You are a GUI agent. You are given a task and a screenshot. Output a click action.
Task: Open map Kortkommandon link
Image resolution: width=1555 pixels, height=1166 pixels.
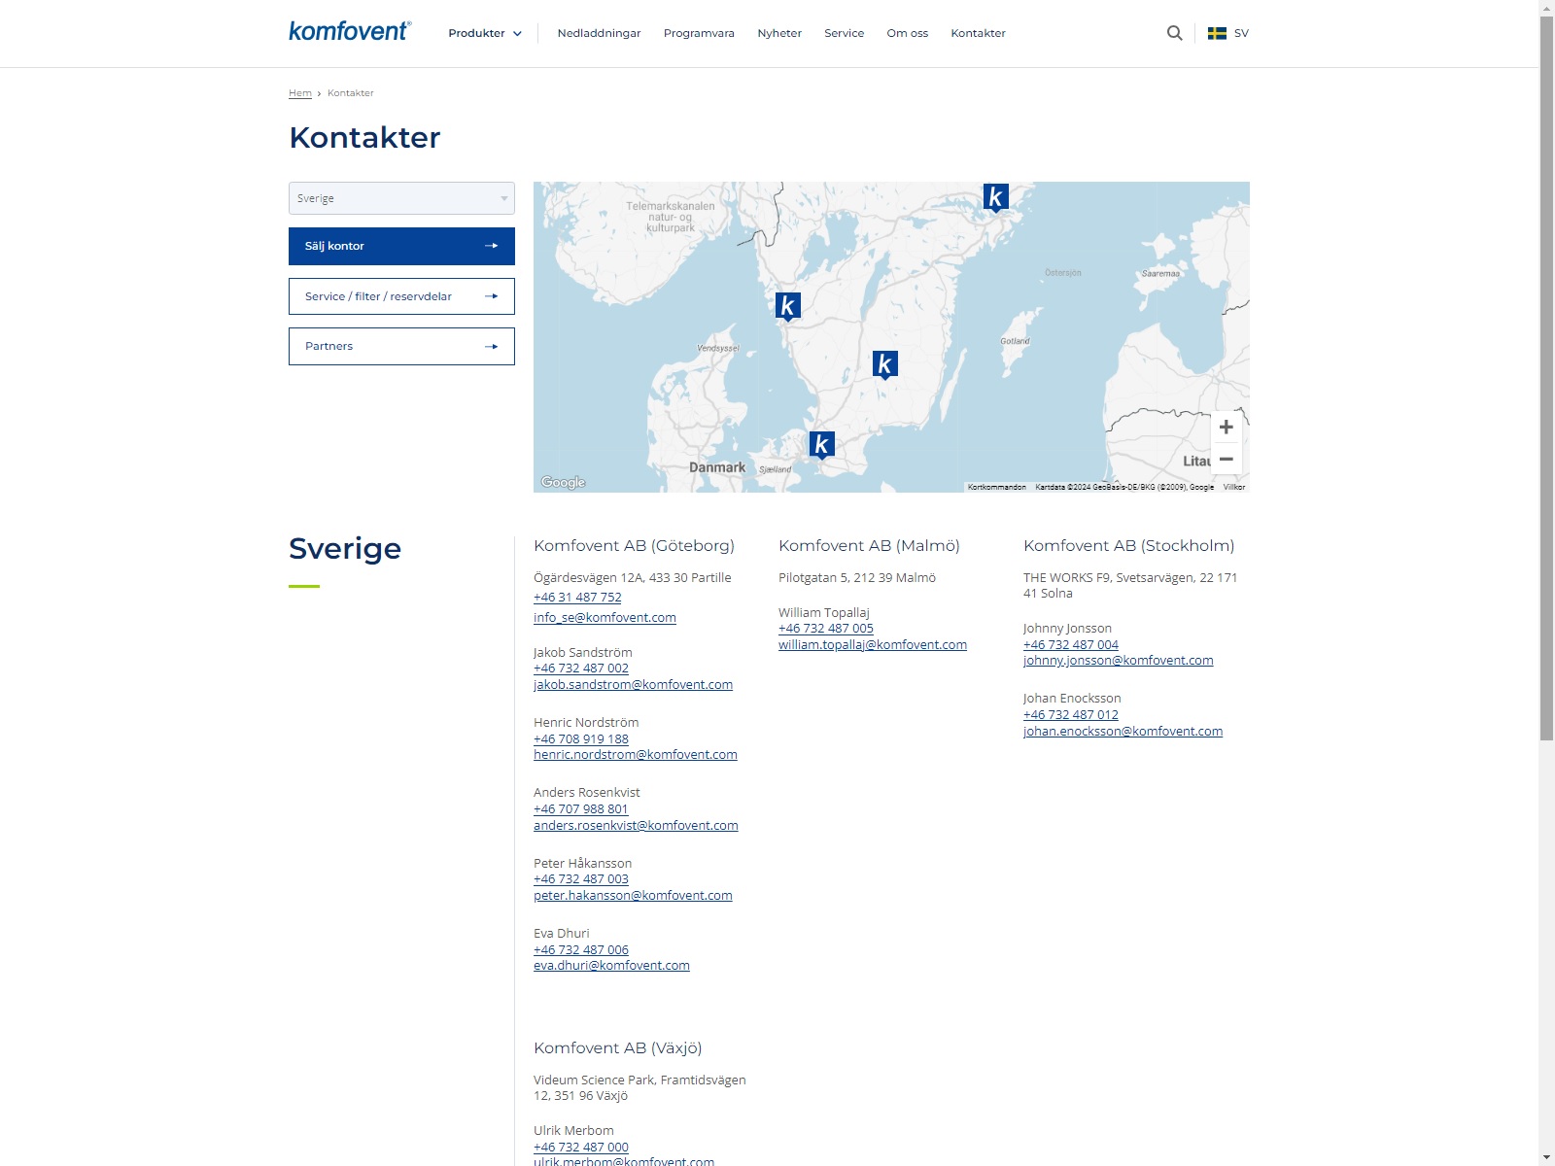997,487
